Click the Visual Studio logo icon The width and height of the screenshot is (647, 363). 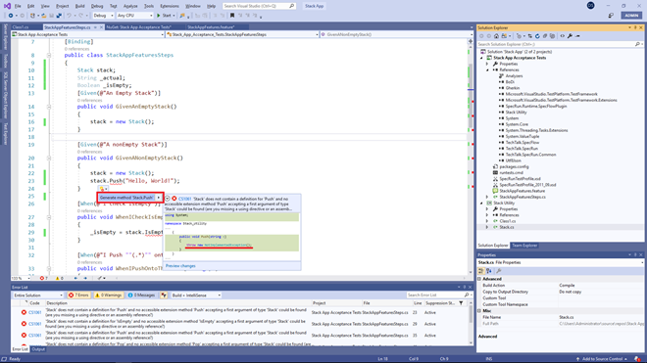(7, 6)
